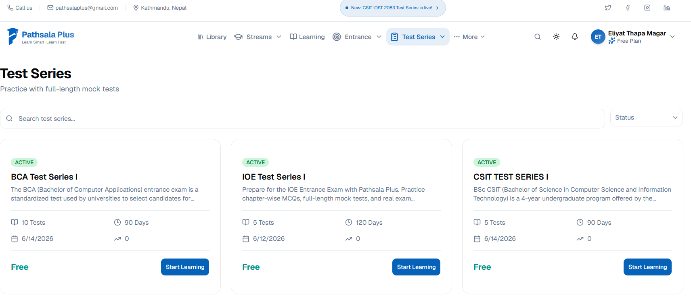The width and height of the screenshot is (691, 300).
Task: Expand the More menu
Action: tap(469, 37)
